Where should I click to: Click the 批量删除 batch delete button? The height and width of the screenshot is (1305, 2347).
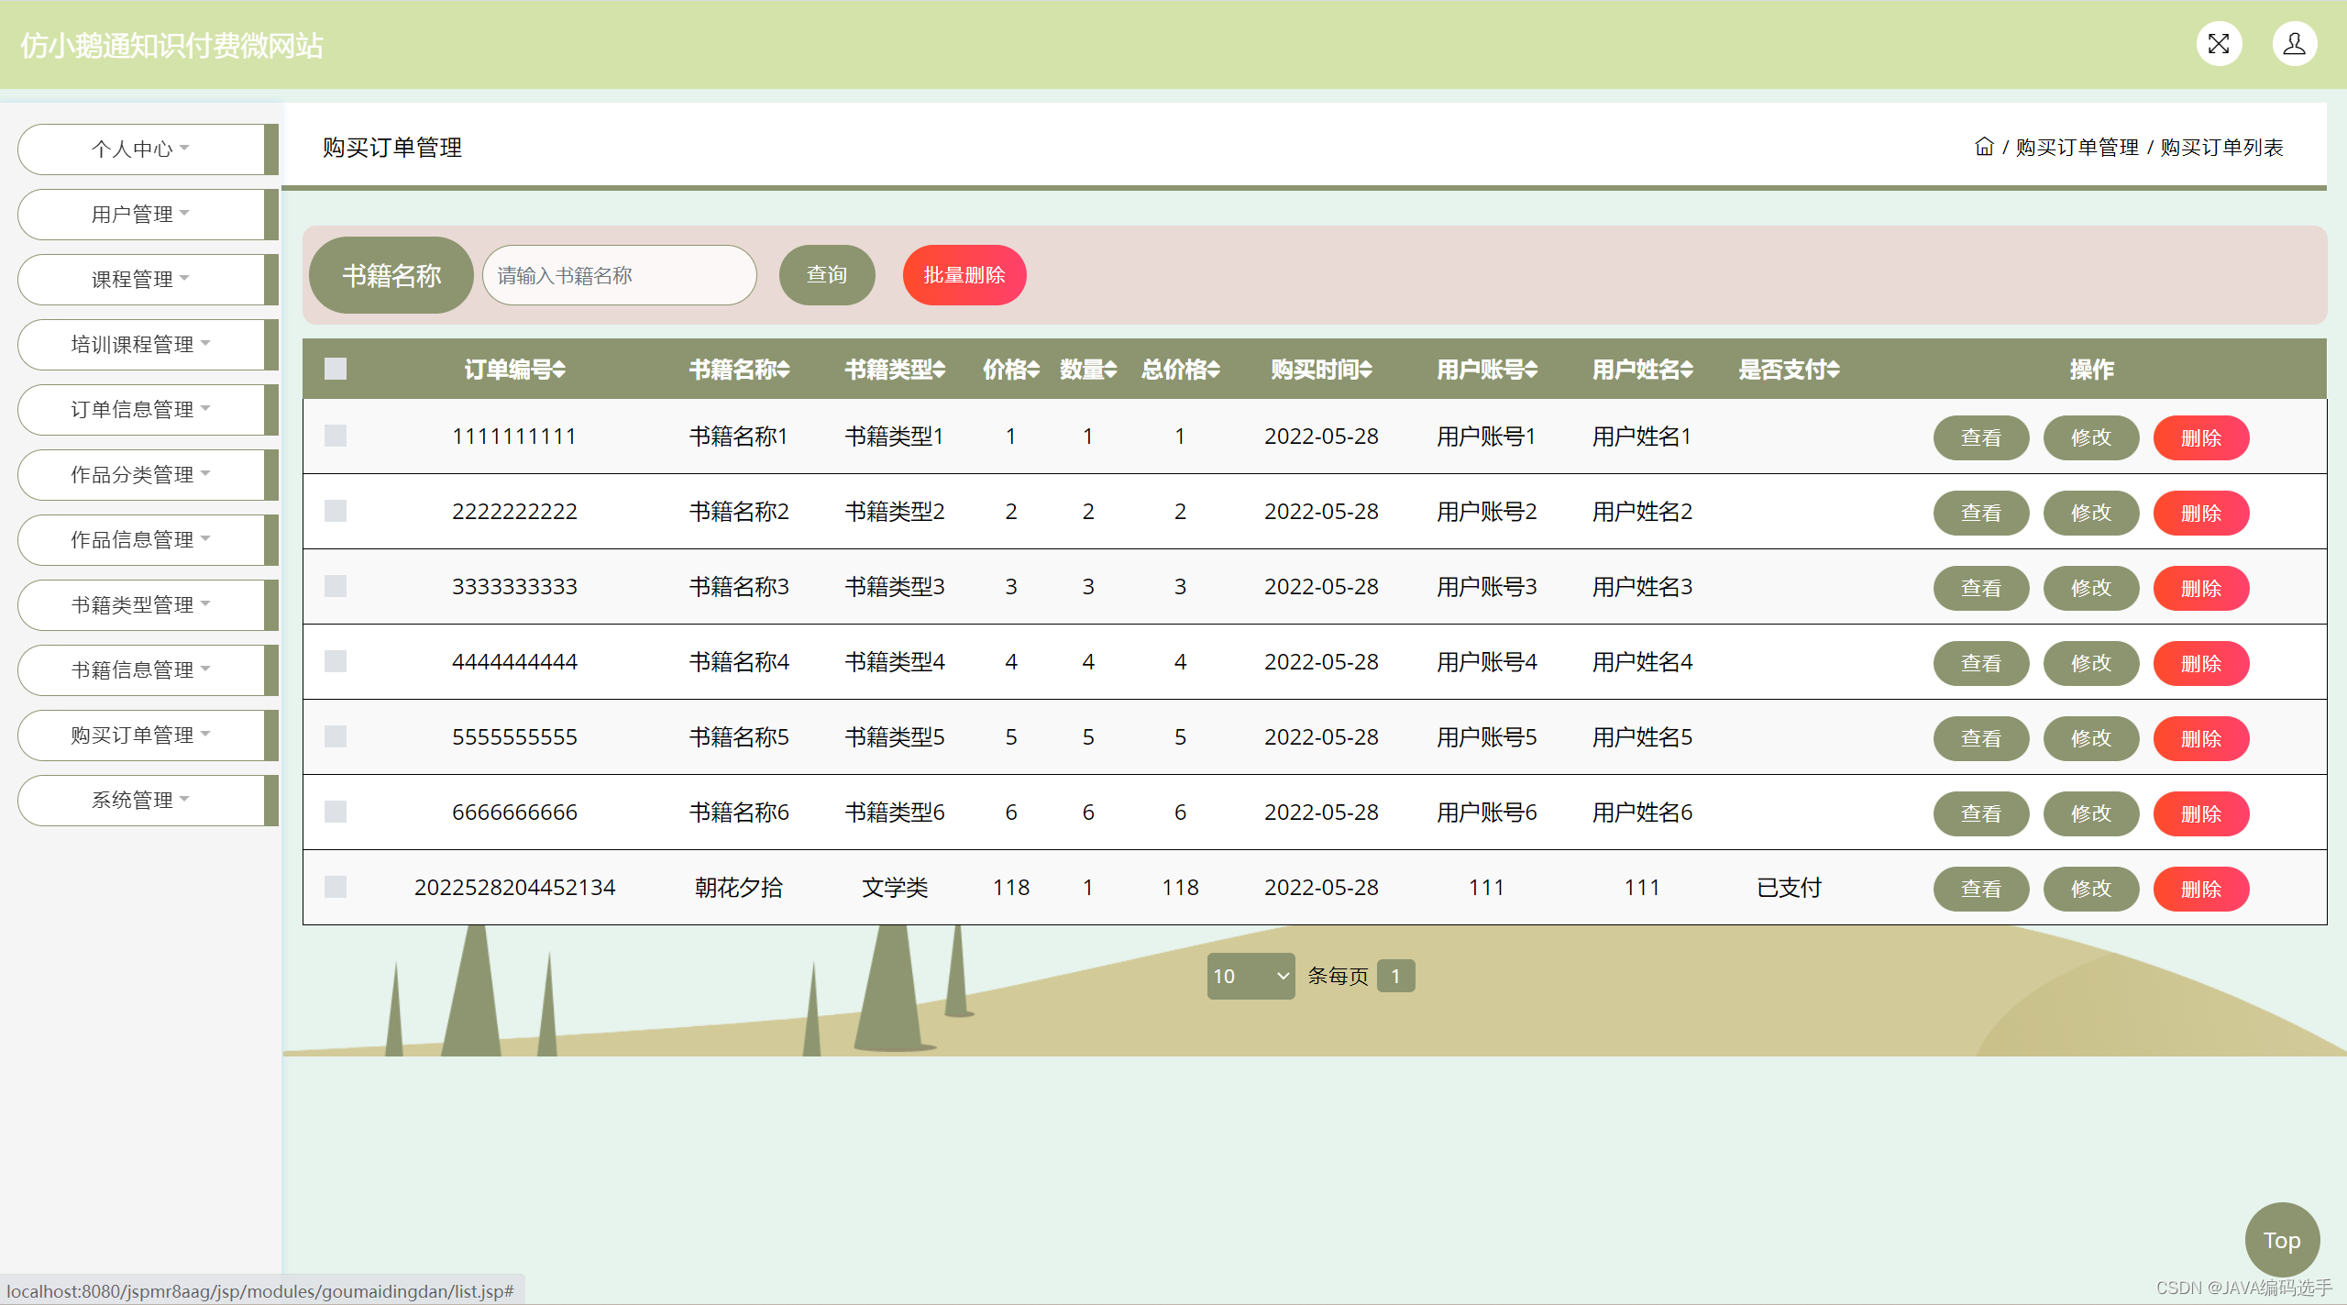964,274
